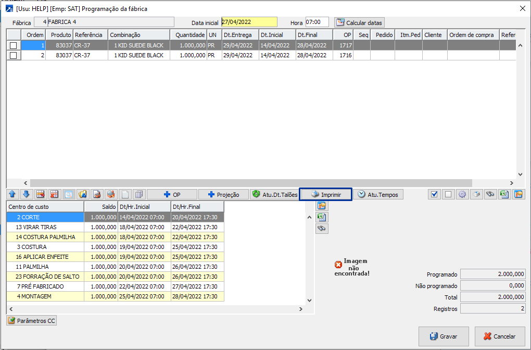Image resolution: width=531 pixels, height=350 pixels.
Task: Click the gear settings icon in toolbar
Action: 462,194
